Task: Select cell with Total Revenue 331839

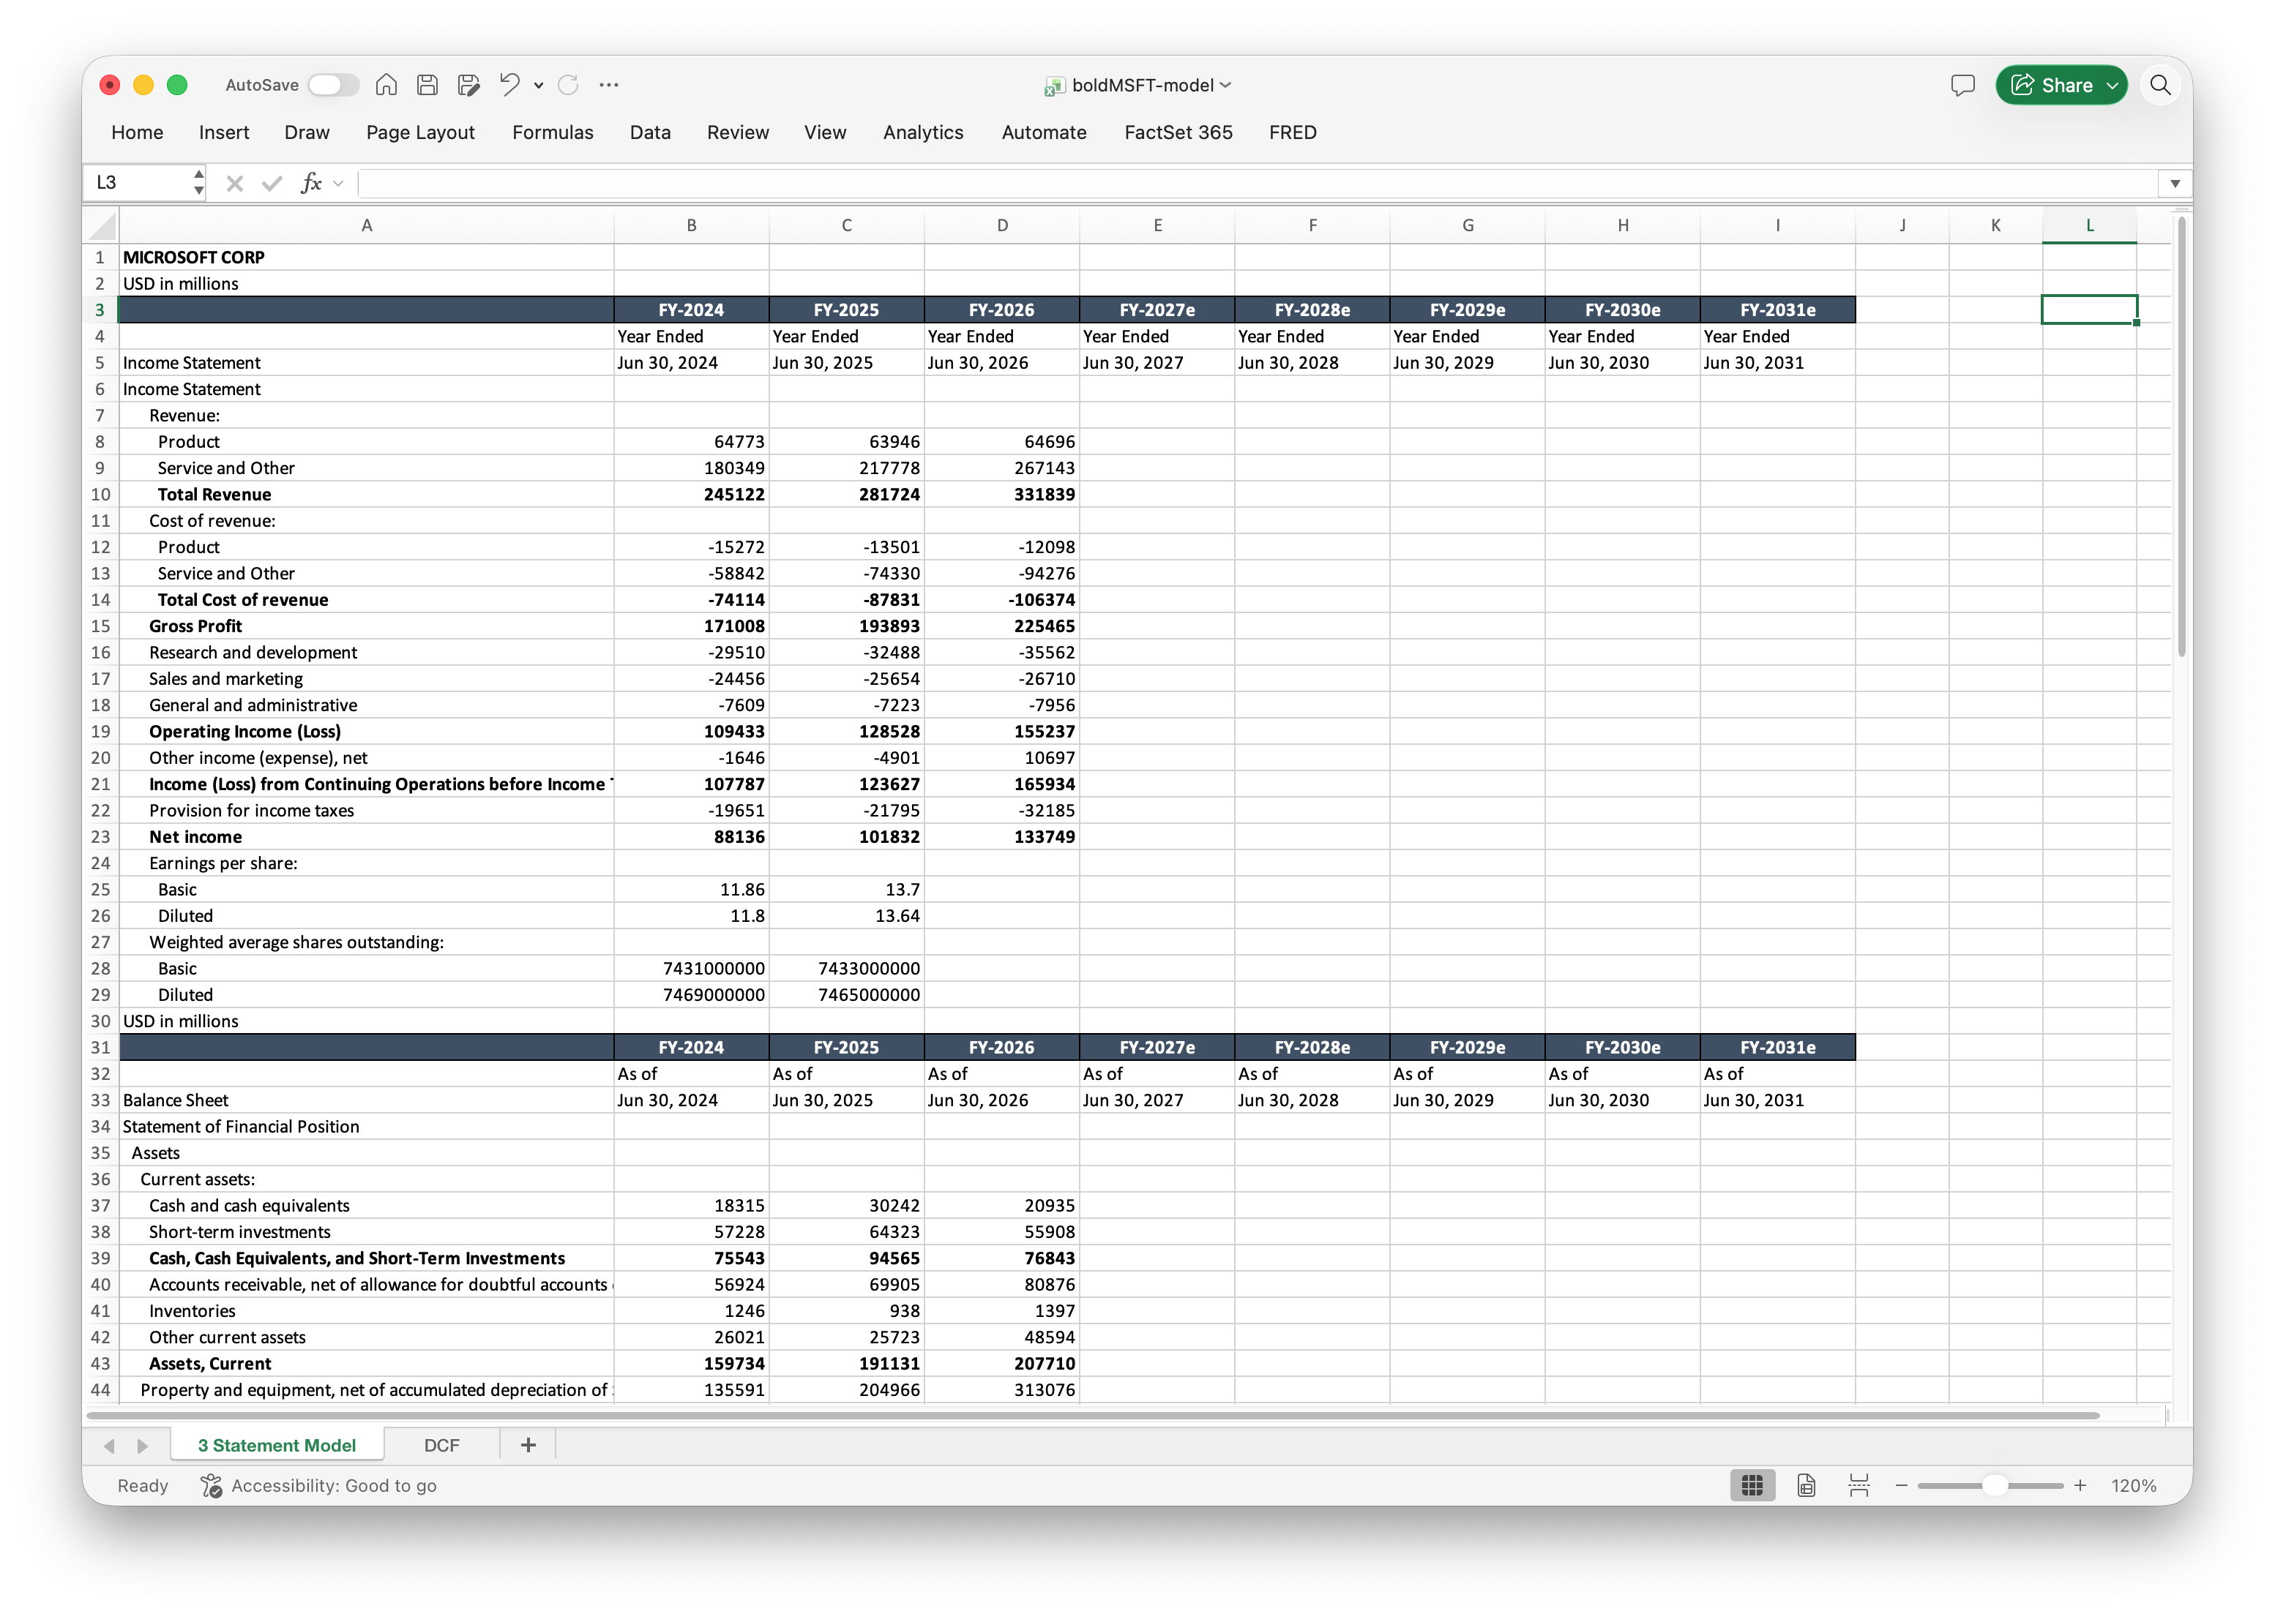Action: point(1001,494)
